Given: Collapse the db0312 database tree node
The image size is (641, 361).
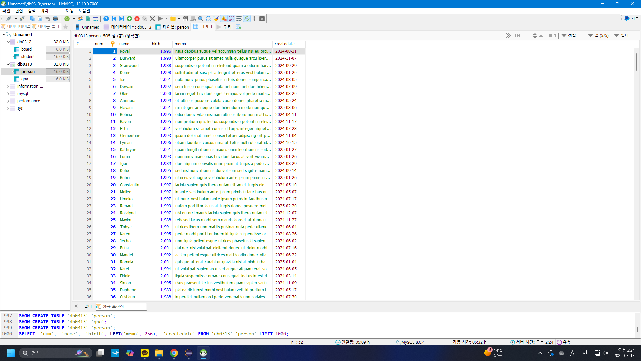Looking at the screenshot, I should [x=8, y=42].
